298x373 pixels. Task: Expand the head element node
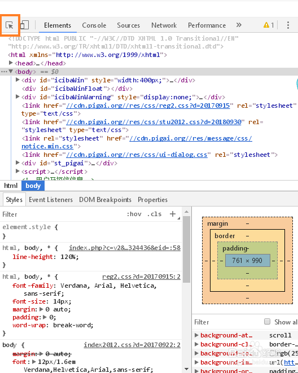coord(11,63)
